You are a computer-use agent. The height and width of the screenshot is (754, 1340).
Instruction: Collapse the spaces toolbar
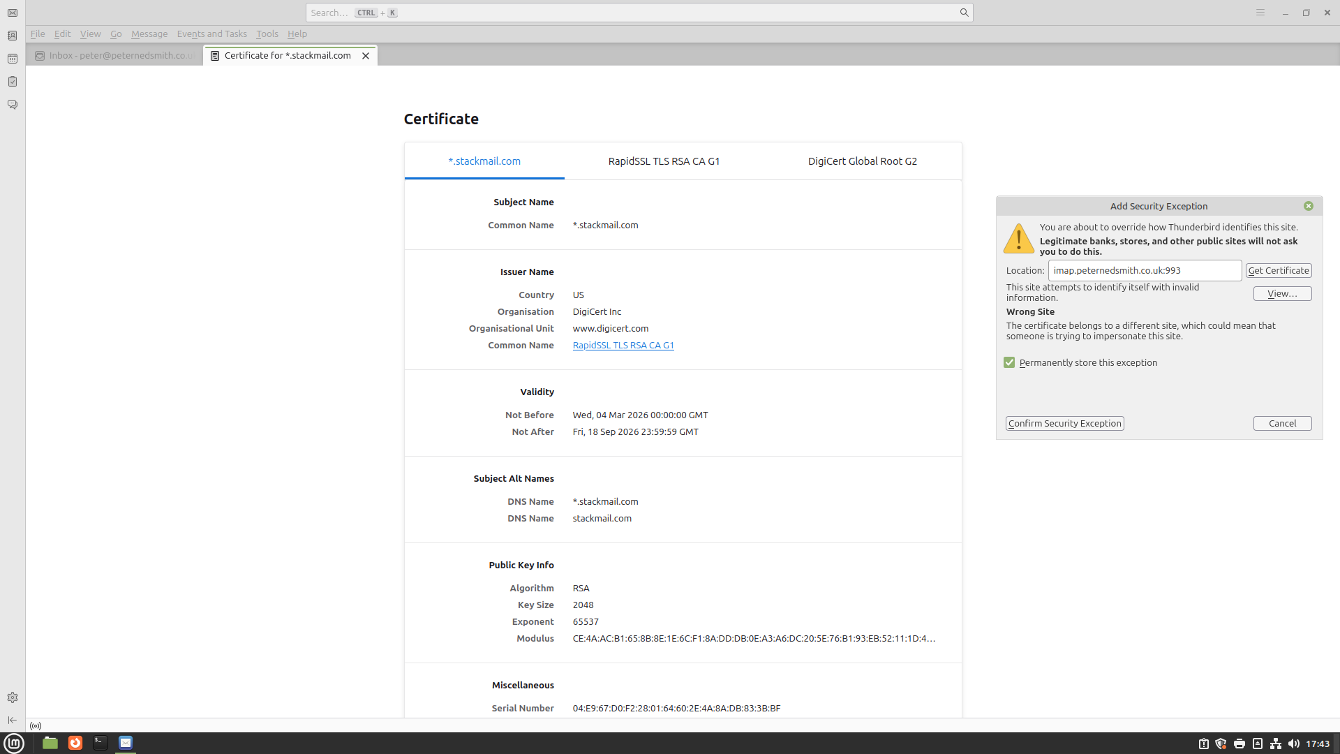click(13, 720)
